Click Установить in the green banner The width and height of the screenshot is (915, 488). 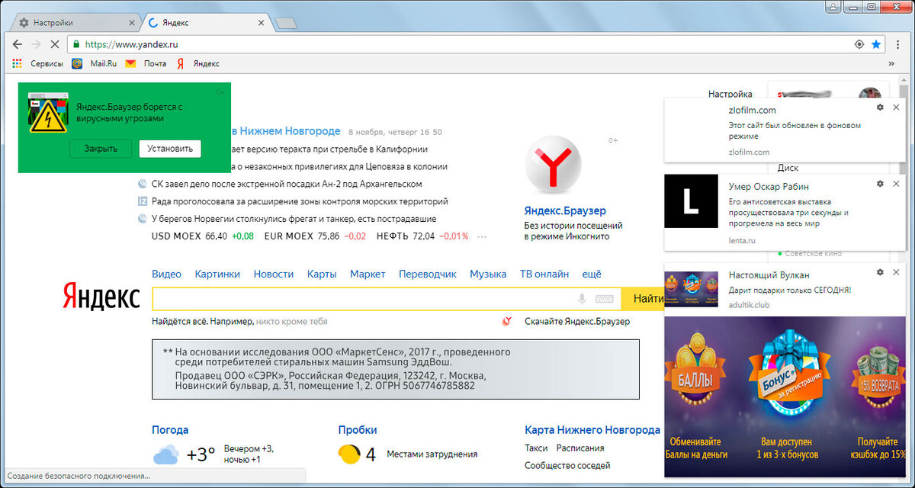click(x=170, y=149)
